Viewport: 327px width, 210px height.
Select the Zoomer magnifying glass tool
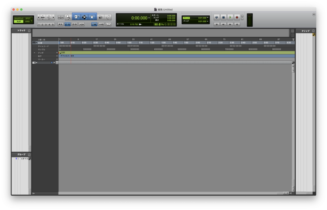click(68, 17)
